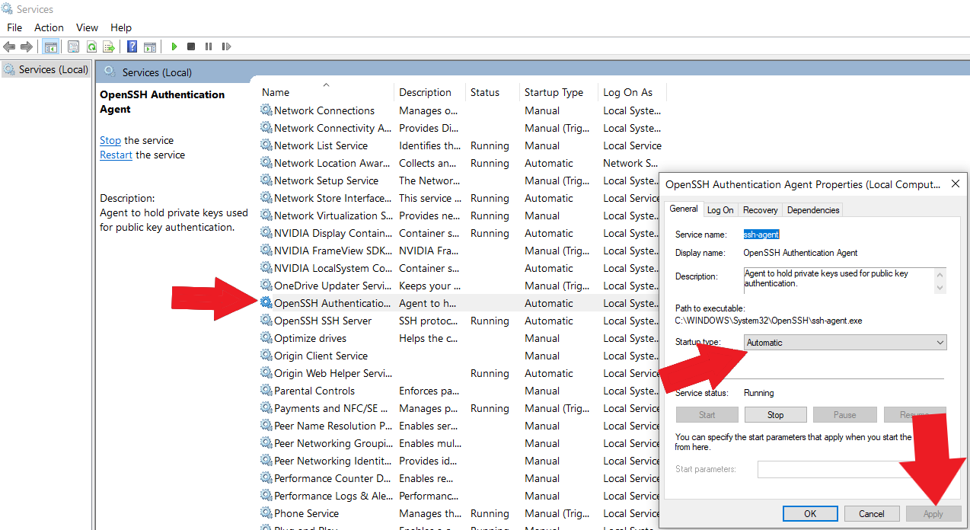The image size is (970, 530).
Task: Select the Payments and NFC/SE Manager row
Action: click(x=459, y=408)
